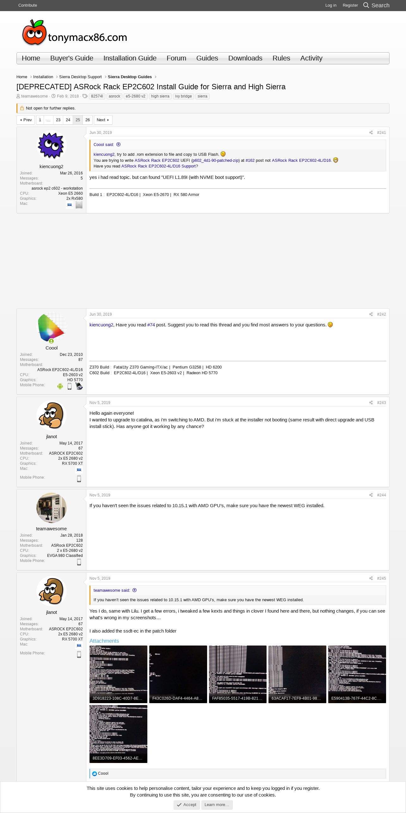Open the #74 post link
The height and width of the screenshot is (813, 406).
(x=151, y=325)
